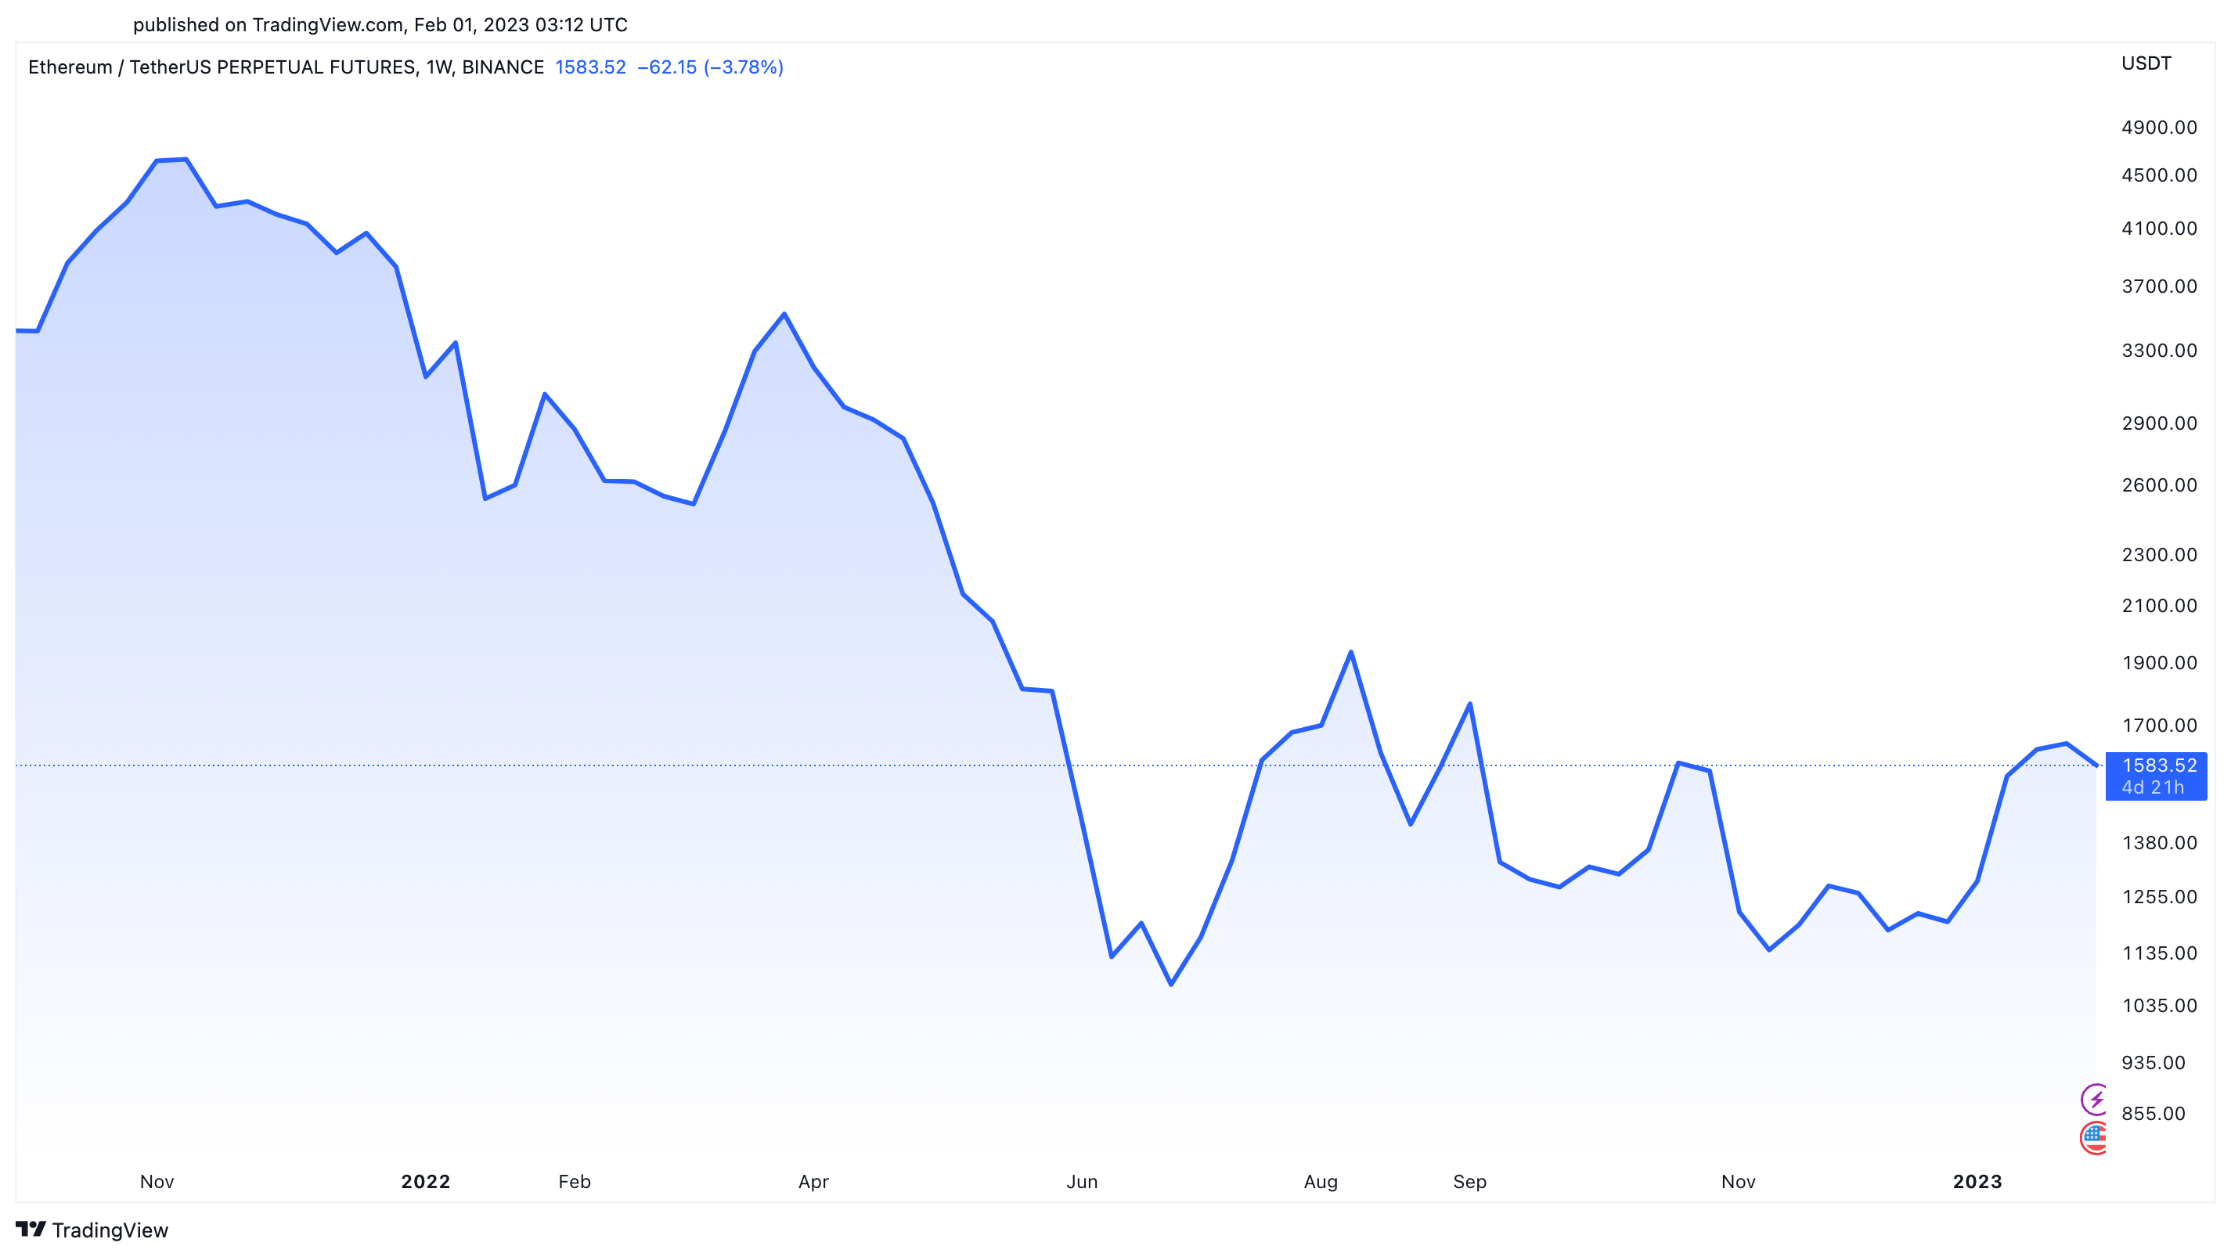Screen dimensions: 2231x1257
Task: Click the TradingView logo icon
Action: point(31,1230)
